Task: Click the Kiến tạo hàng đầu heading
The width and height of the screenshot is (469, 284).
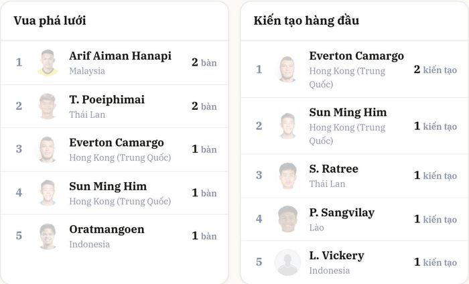Action: (306, 21)
